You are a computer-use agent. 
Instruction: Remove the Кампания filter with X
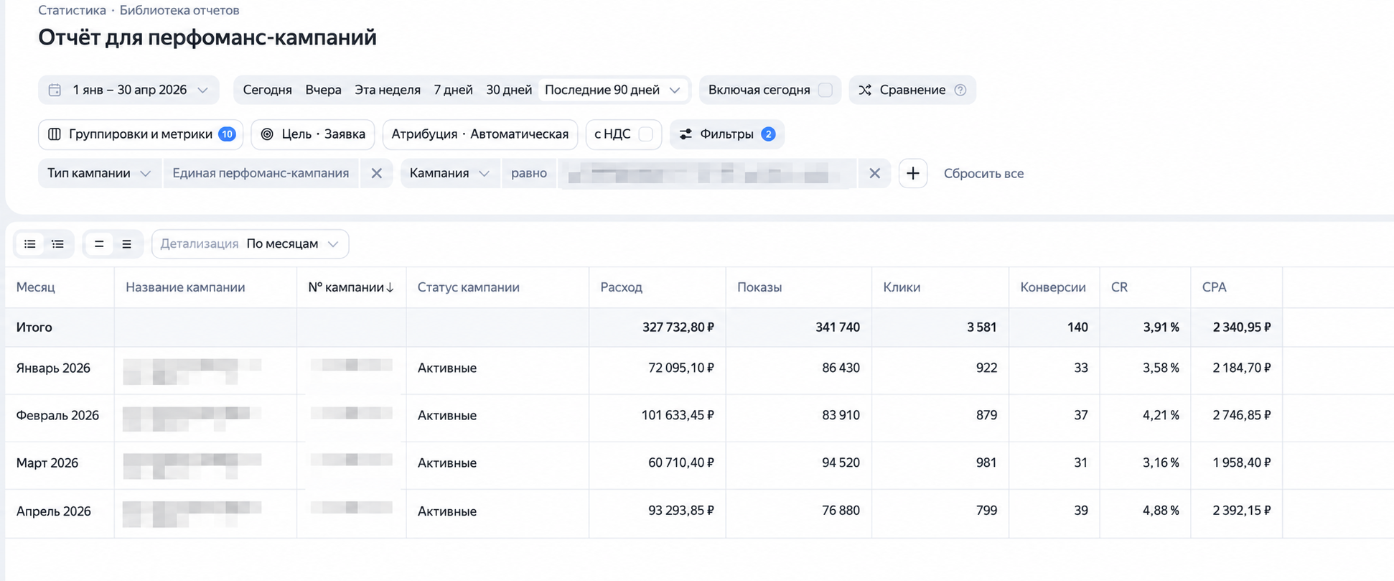pyautogui.click(x=874, y=173)
